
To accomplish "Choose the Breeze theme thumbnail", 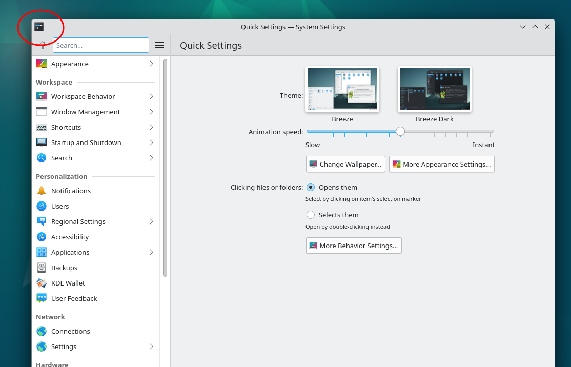I will click(342, 89).
